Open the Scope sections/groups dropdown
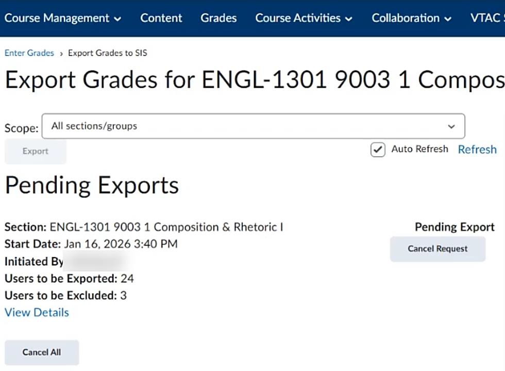 point(254,125)
